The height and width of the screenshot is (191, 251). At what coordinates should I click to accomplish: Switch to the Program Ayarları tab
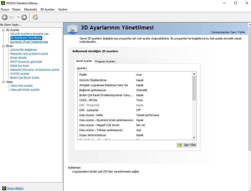pos(105,61)
